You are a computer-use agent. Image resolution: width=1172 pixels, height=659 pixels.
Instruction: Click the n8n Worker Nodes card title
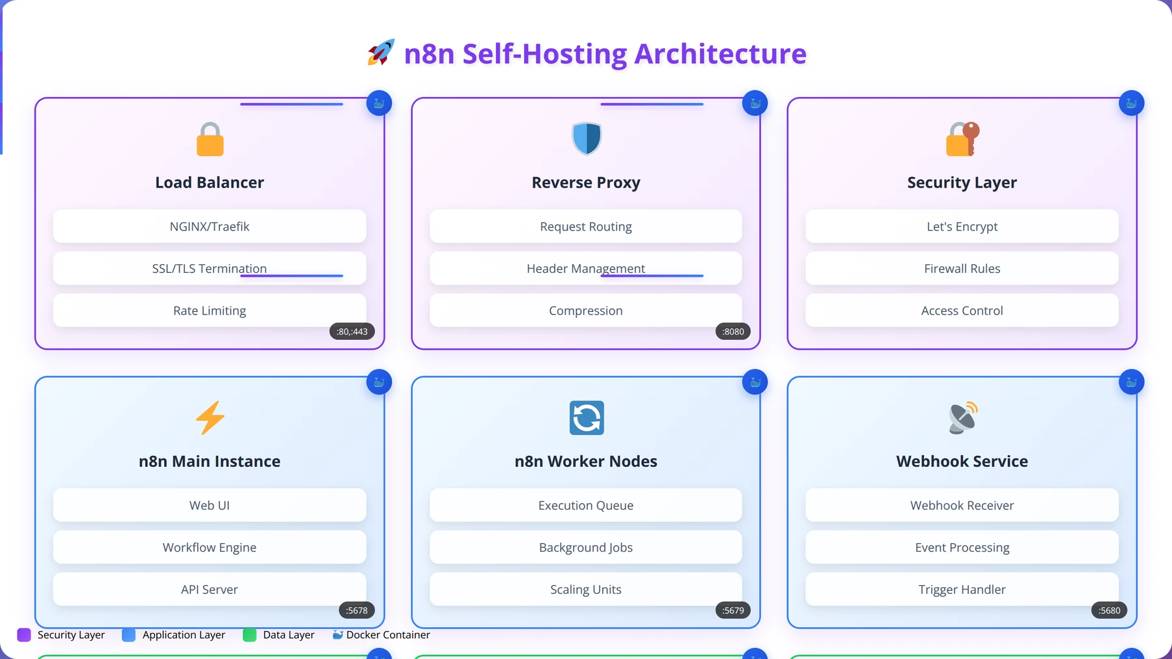[x=586, y=461]
